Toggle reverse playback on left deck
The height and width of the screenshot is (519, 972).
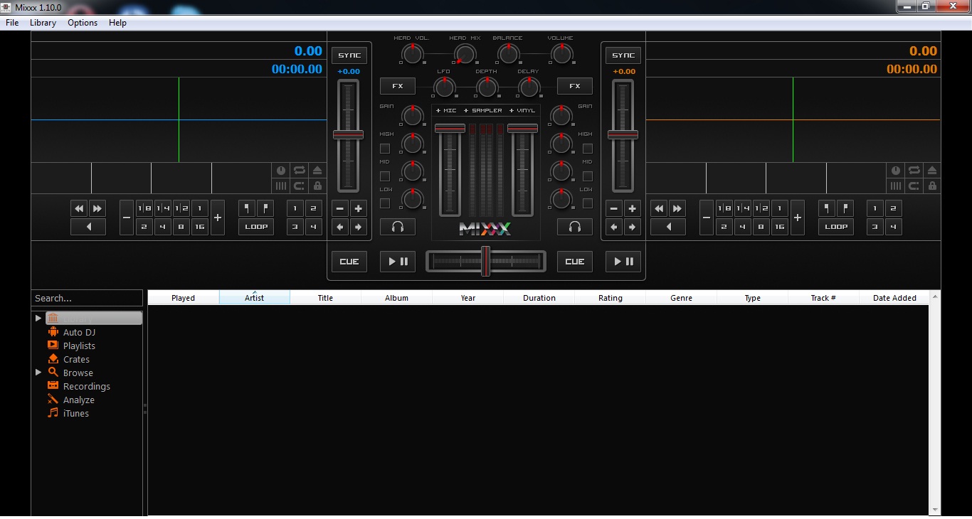pos(88,227)
